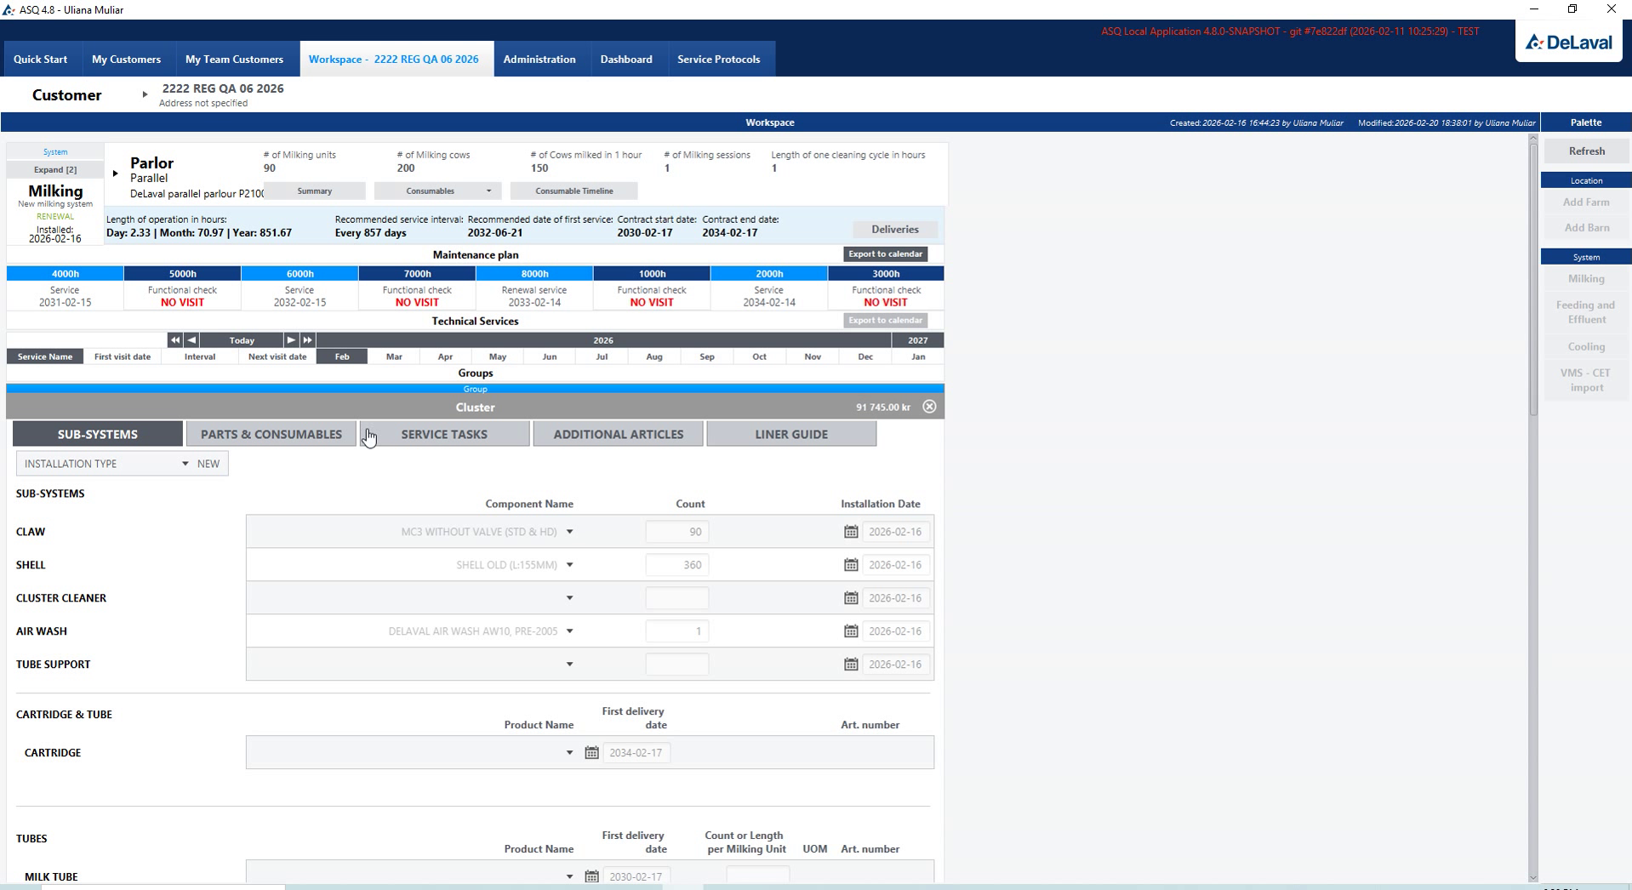Click the Summary button

[315, 191]
